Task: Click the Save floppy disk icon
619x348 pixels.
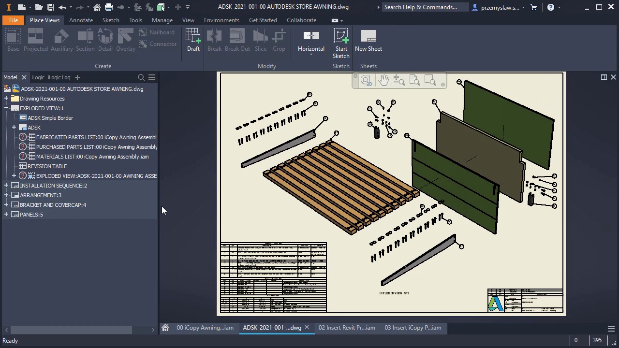Action: [x=50, y=7]
